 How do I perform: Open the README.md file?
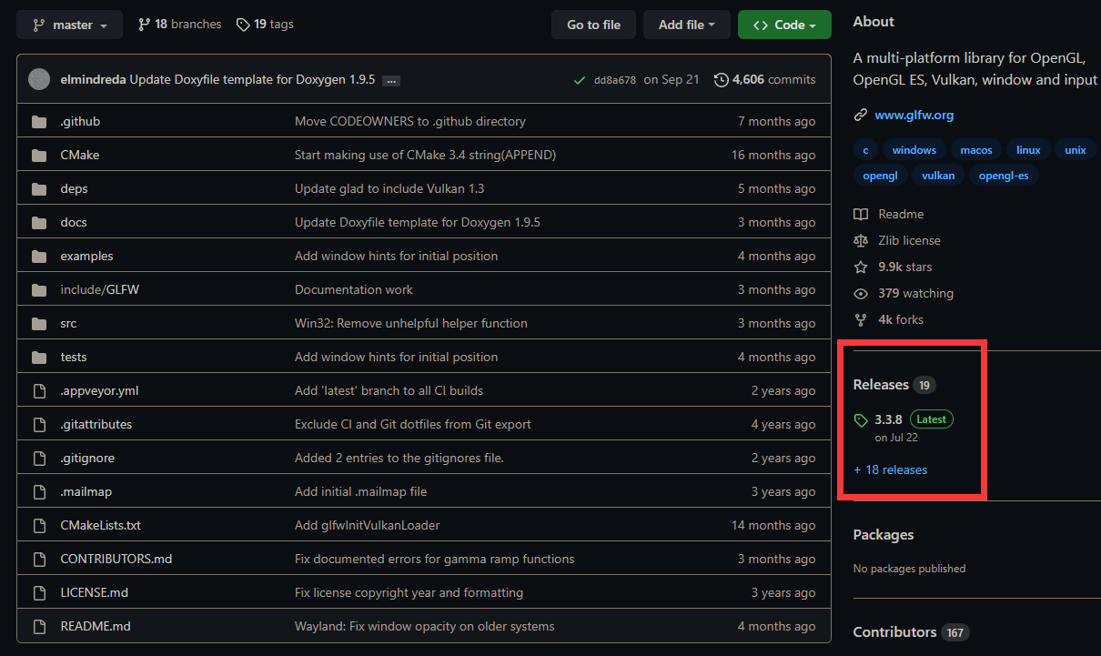tap(96, 626)
